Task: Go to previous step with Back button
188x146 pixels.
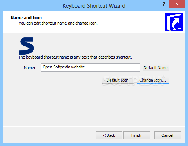Action: tap(109, 135)
